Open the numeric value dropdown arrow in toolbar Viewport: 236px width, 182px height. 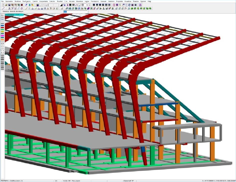[90, 5]
